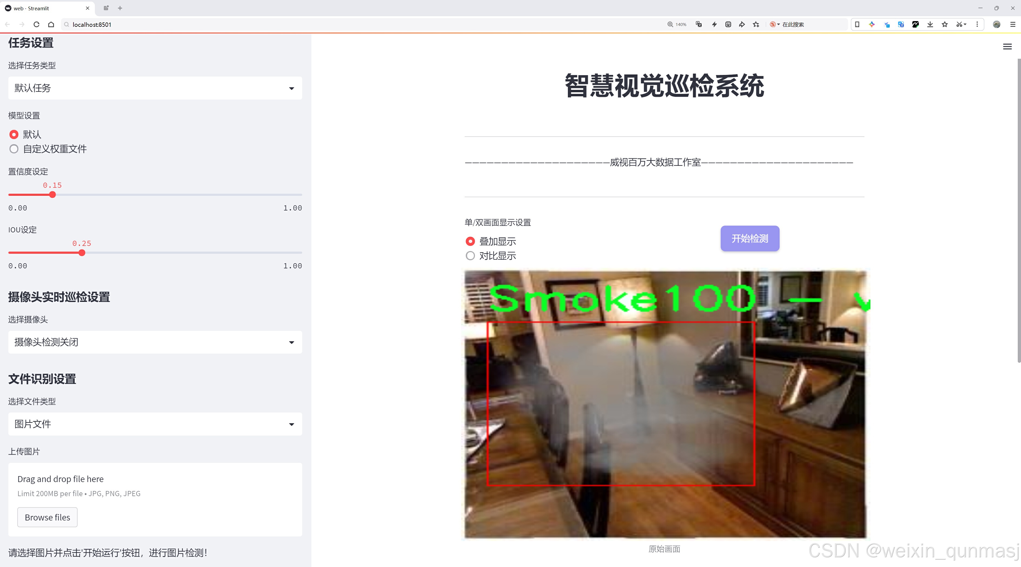Open the Streamlit hamburger menu
The width and height of the screenshot is (1021, 567).
[1007, 47]
